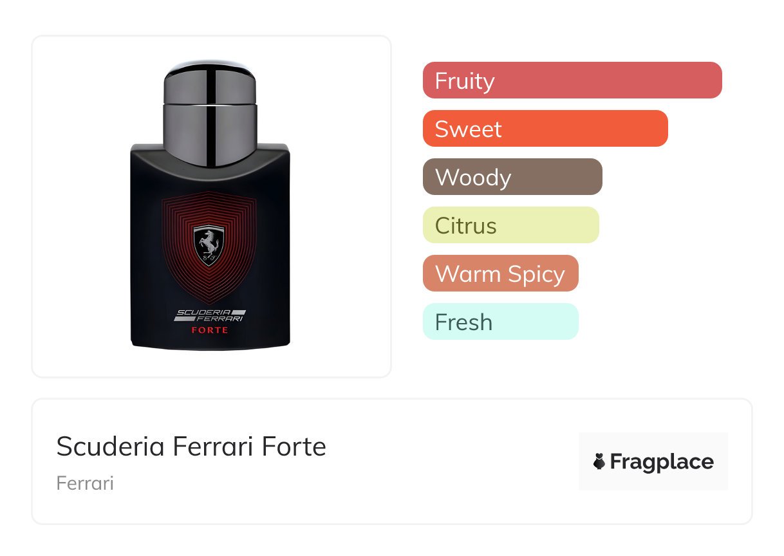Select the Citrus accord bar
This screenshot has height=556, width=784.
coord(511,225)
